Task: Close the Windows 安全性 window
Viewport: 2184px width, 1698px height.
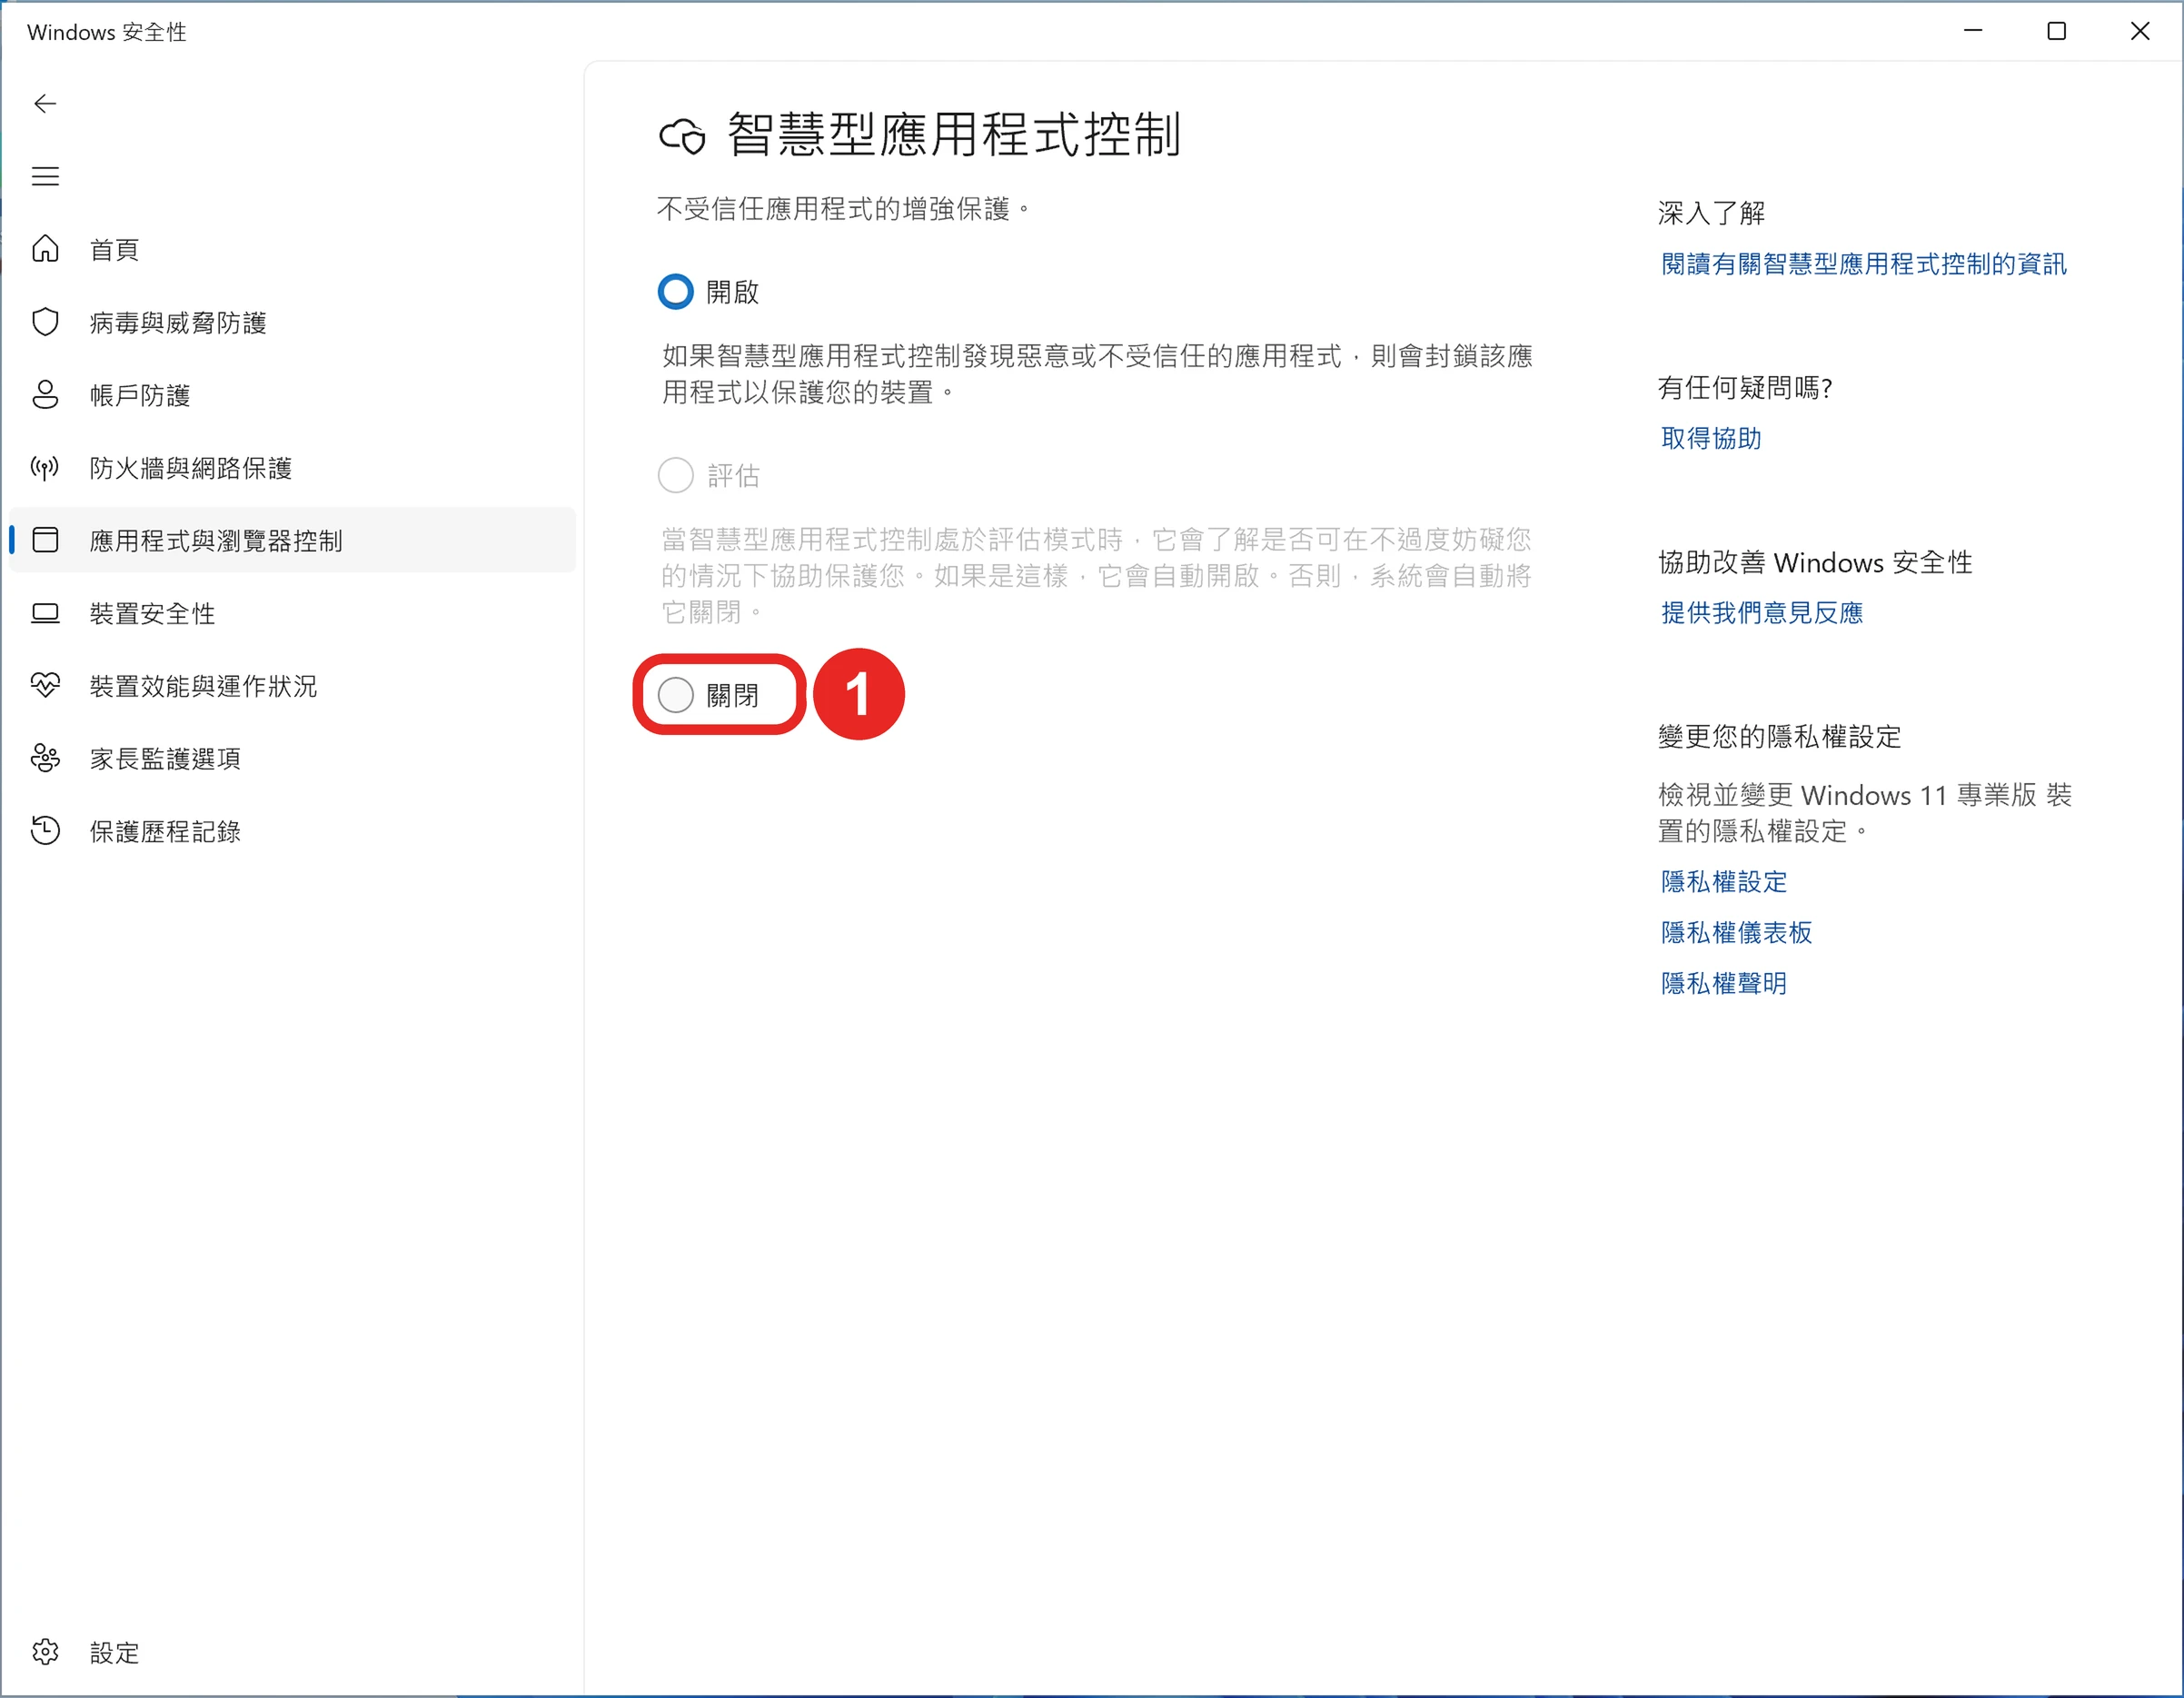Action: 2140,31
